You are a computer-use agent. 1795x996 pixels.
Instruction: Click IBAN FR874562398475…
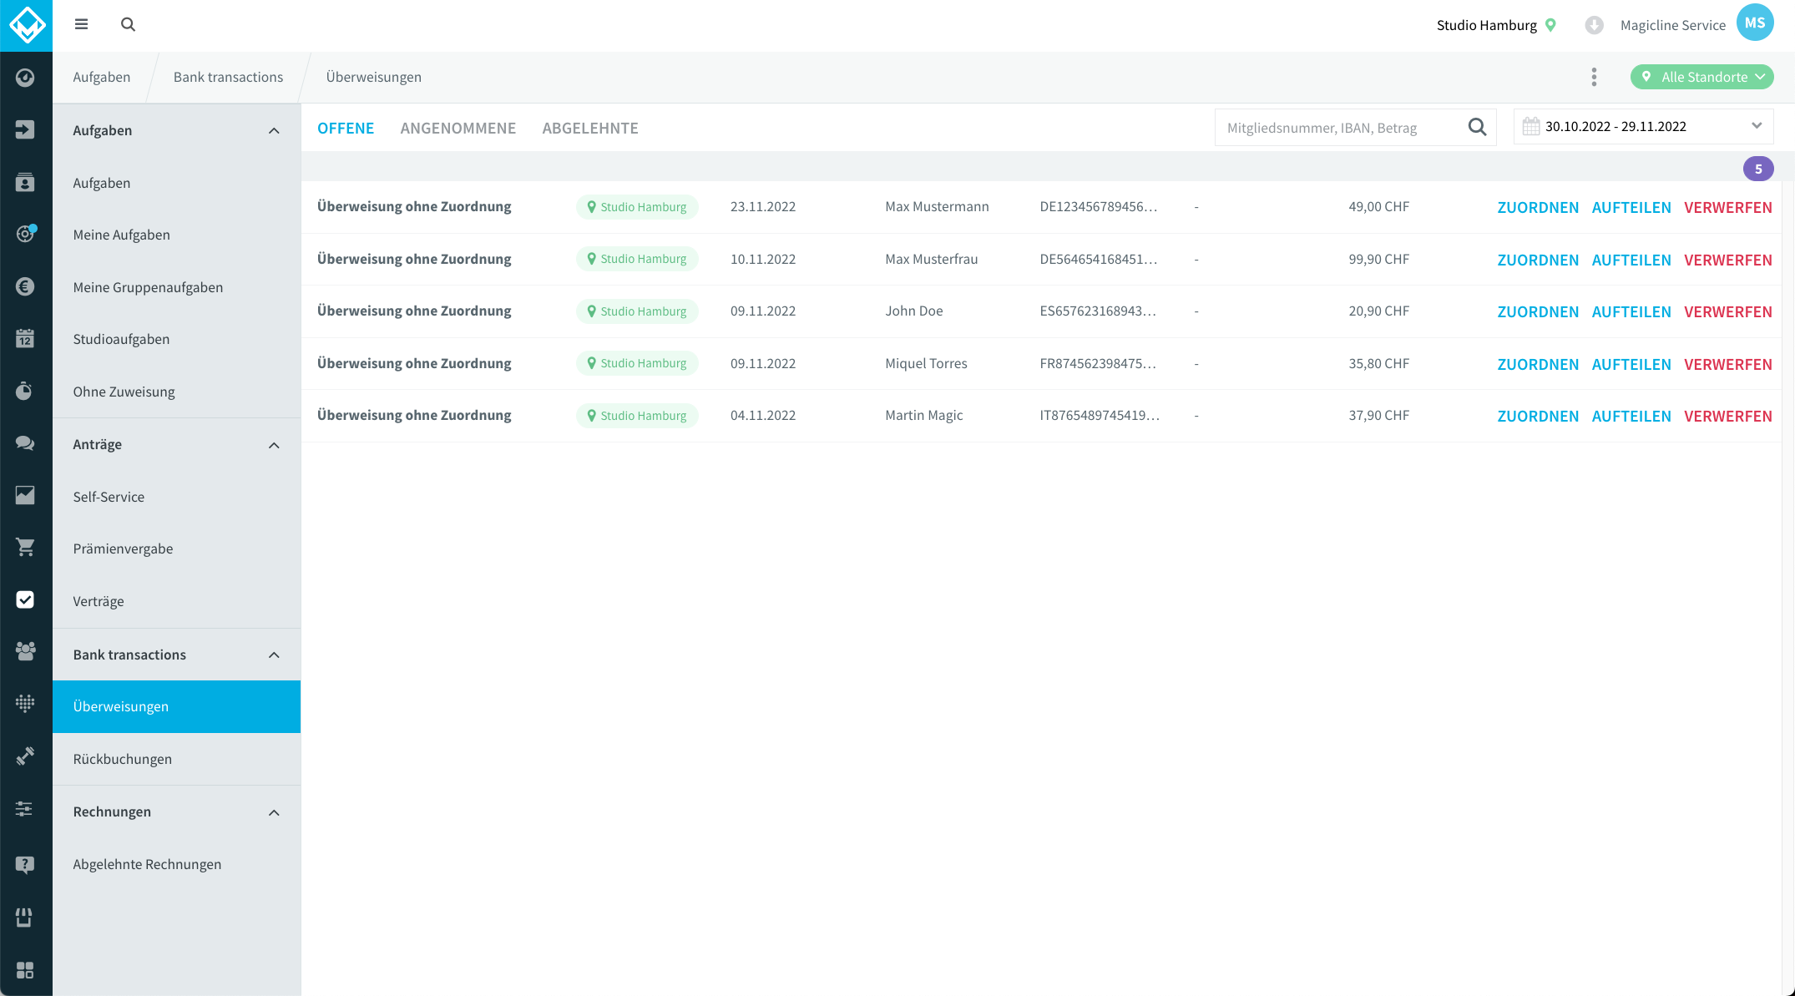pos(1098,363)
